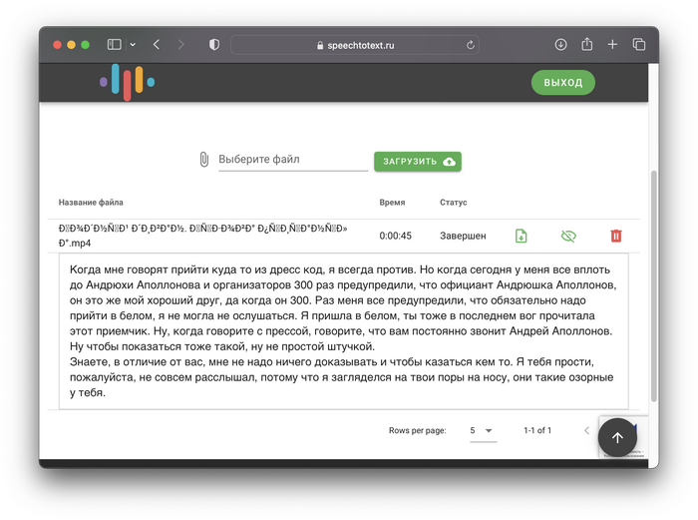Click the page vertical scrollbar

click(x=653, y=285)
